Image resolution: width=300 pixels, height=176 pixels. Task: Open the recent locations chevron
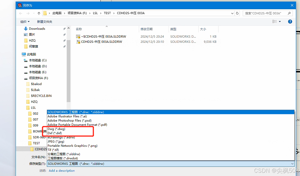click(34, 13)
